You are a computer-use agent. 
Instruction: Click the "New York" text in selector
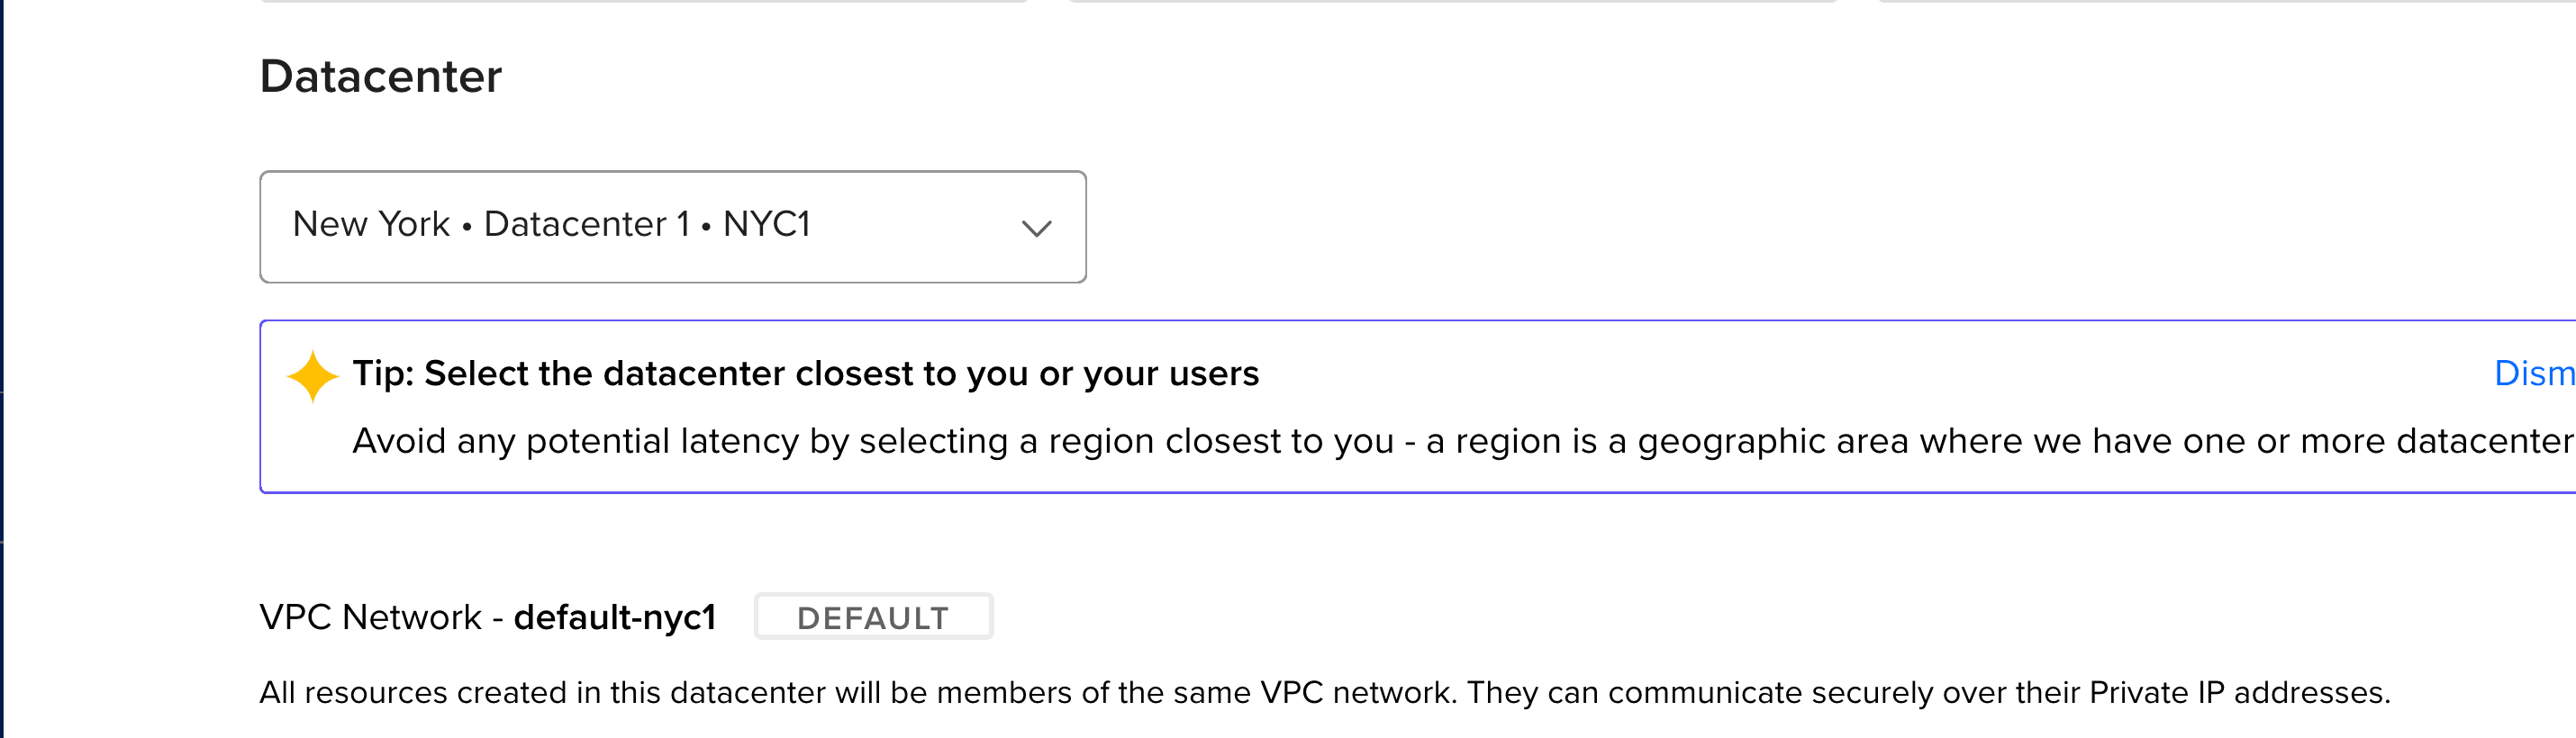371,225
